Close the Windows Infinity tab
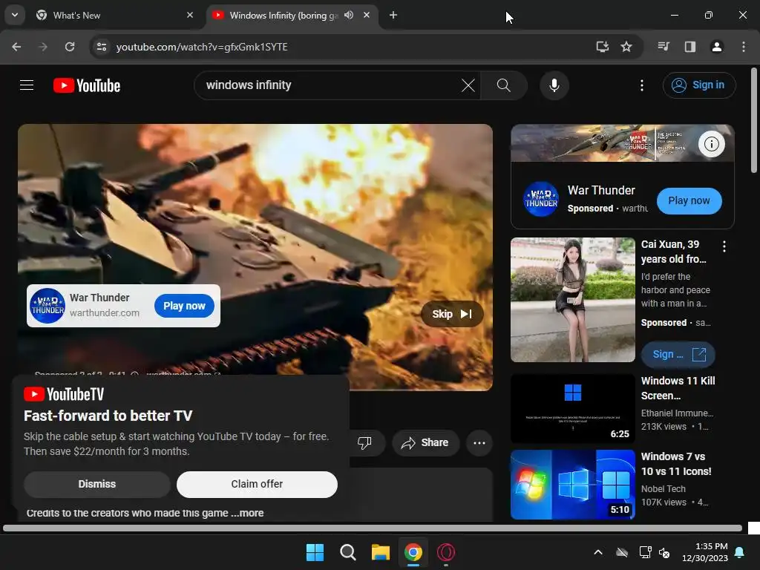This screenshot has height=570, width=760. tap(367, 16)
